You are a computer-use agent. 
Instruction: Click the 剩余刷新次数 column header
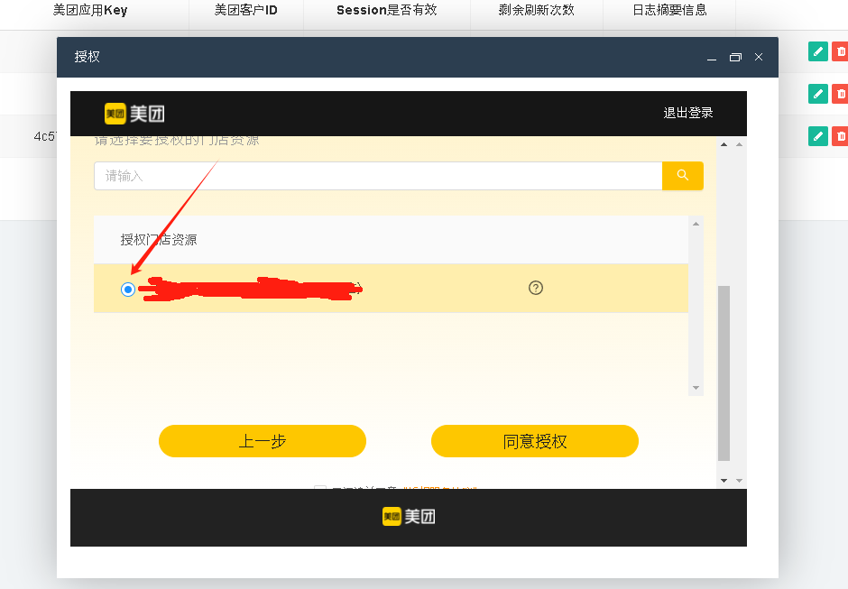(x=536, y=10)
